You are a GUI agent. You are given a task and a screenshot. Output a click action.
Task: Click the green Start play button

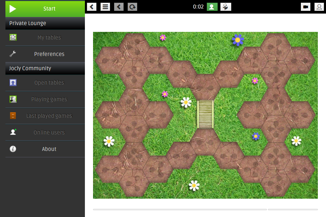tap(45, 8)
